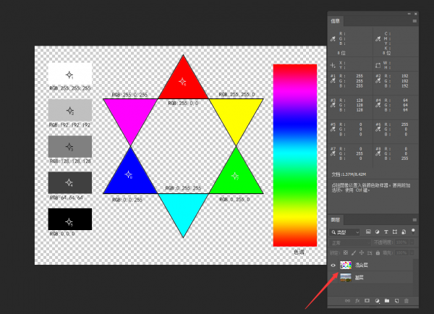Click the add layer mask icon

pos(367,300)
